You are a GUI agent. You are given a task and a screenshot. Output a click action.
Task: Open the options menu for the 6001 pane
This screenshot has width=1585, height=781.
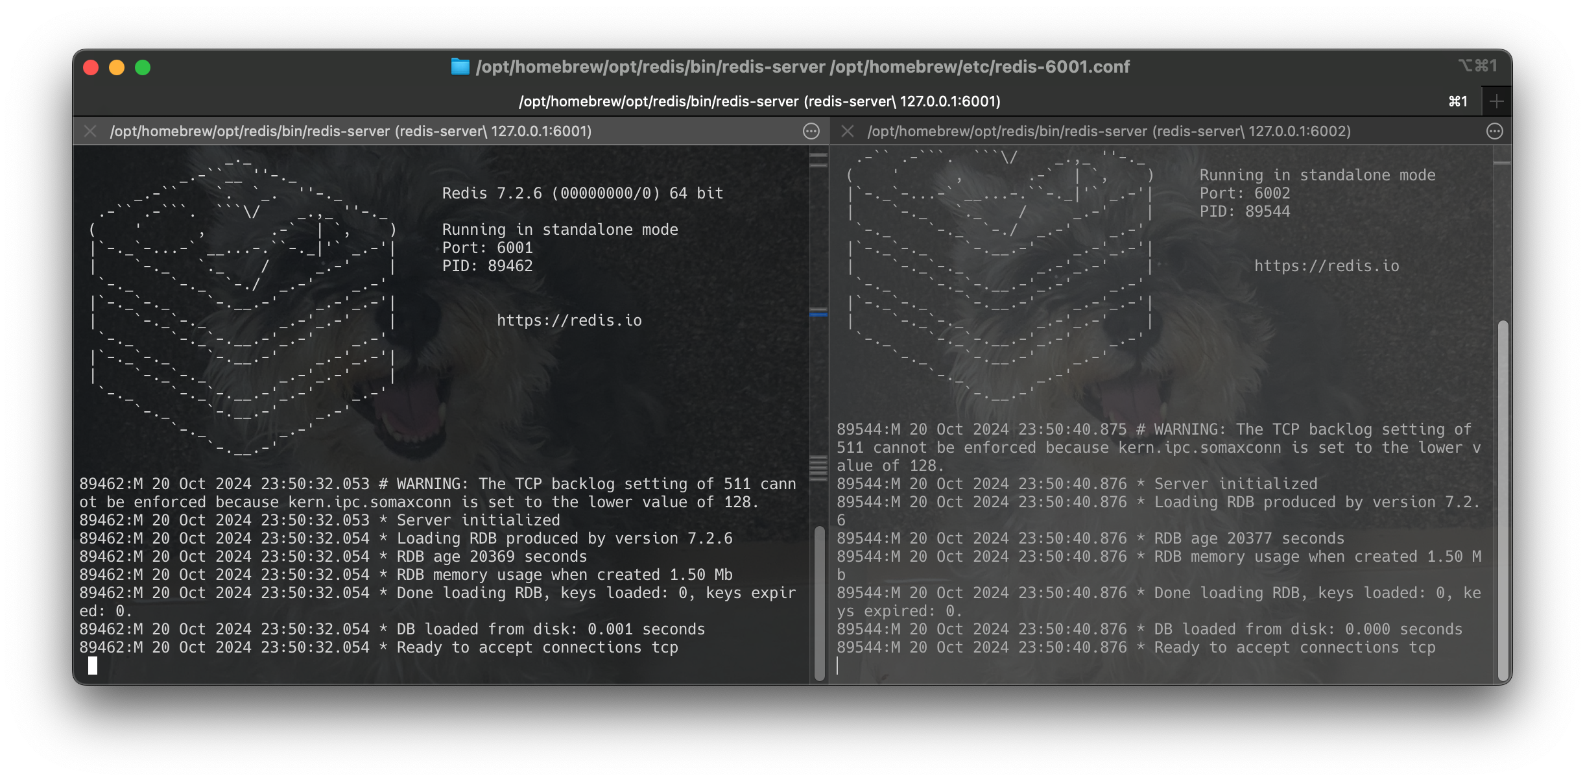pyautogui.click(x=813, y=132)
